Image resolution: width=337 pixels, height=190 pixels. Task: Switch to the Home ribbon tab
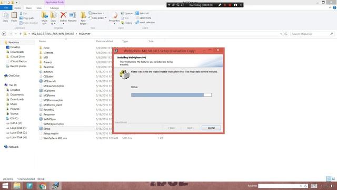pos(17,8)
